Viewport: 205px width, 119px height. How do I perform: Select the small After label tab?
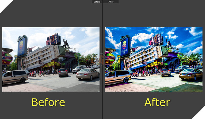pyautogui.click(x=111, y=2)
